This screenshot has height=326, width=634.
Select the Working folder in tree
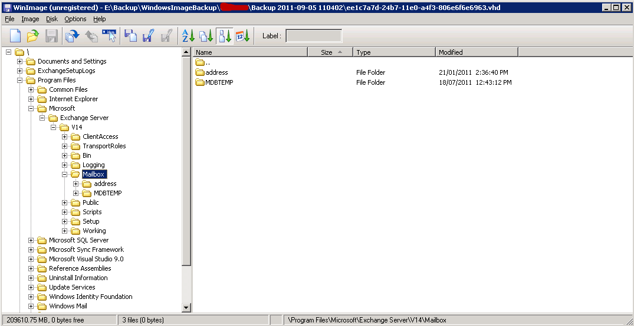pyautogui.click(x=94, y=231)
